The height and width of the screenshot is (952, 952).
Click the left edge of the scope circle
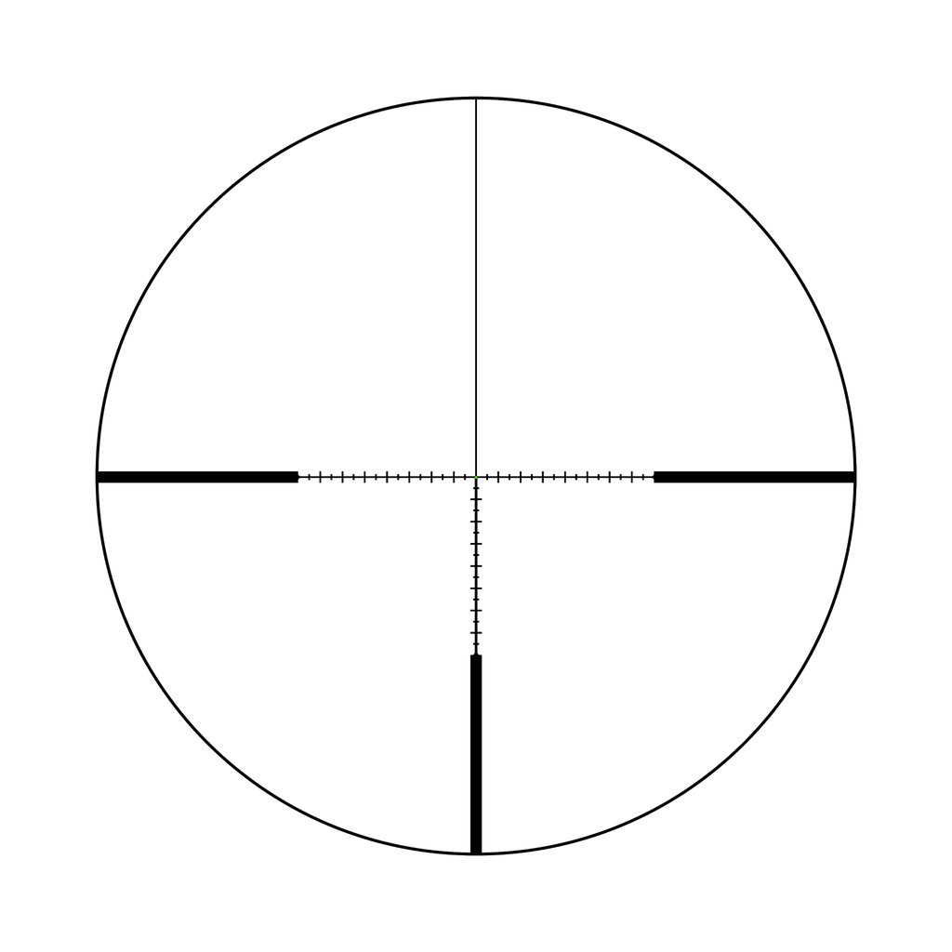click(x=95, y=476)
